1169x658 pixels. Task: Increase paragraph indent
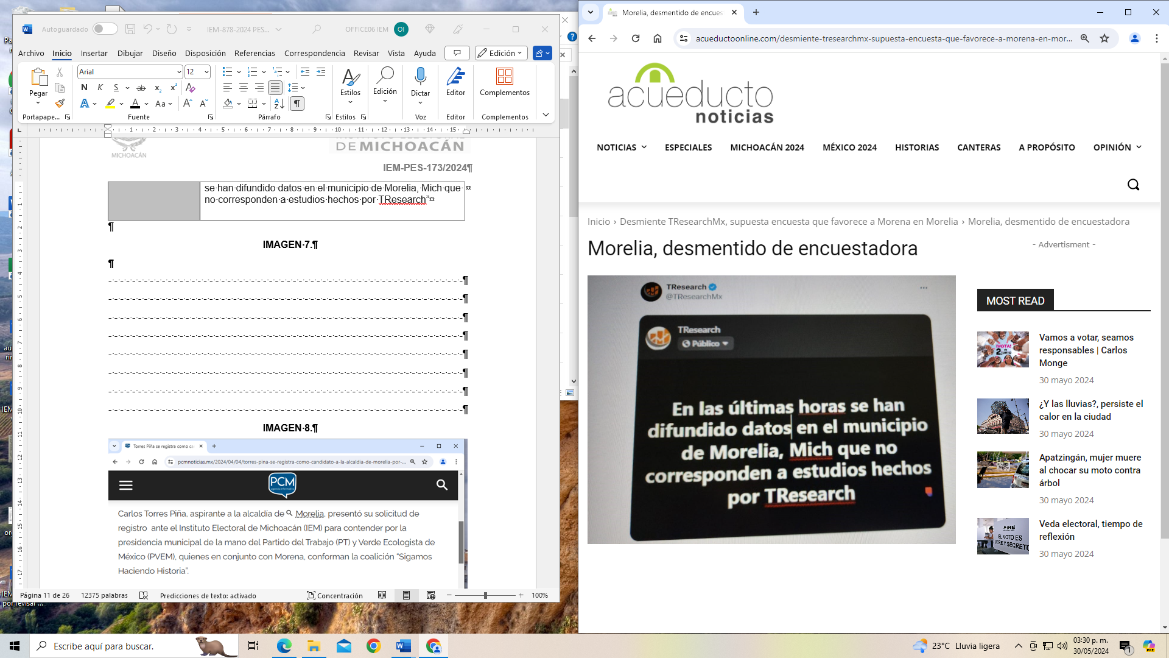321,72
